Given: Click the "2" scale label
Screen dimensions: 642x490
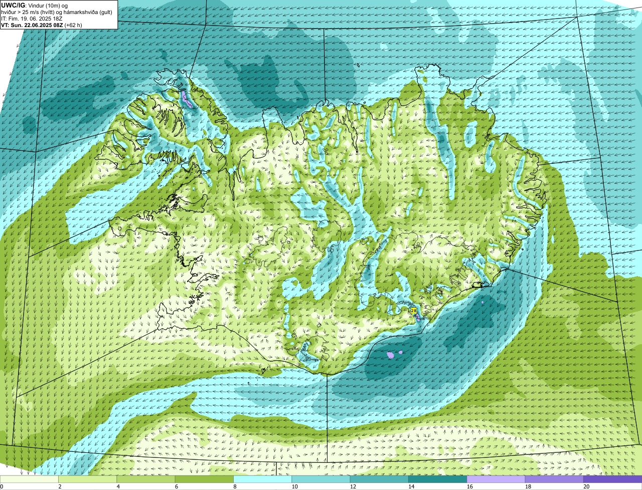Looking at the screenshot, I should [x=60, y=486].
